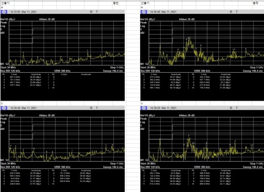Screen dimensions: 264x192
Task: Click peak value 45.21 dBµV in 14:36:48 table
Action: click(x=176, y=77)
